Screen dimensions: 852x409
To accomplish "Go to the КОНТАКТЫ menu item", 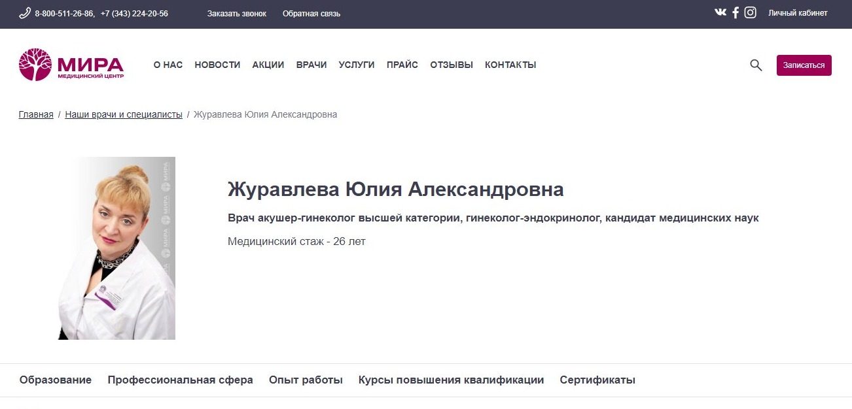I will pos(510,65).
